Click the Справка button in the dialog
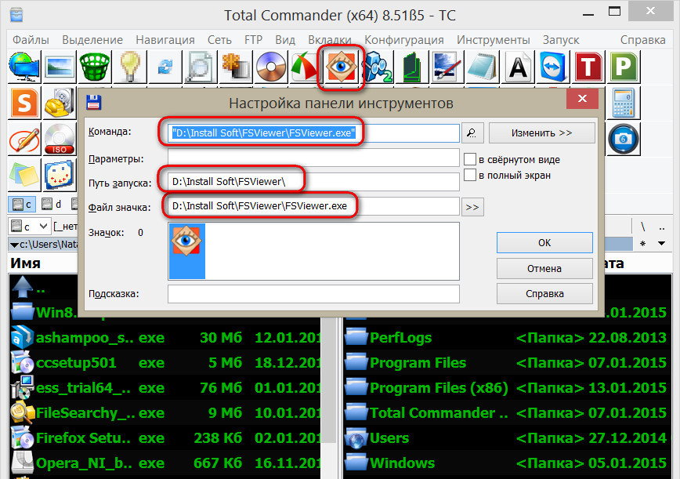The width and height of the screenshot is (680, 479). tap(544, 294)
